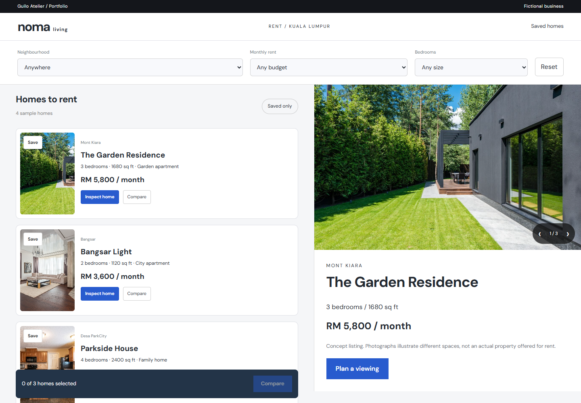Click the large garden gallery photo
The image size is (581, 403).
(x=447, y=167)
